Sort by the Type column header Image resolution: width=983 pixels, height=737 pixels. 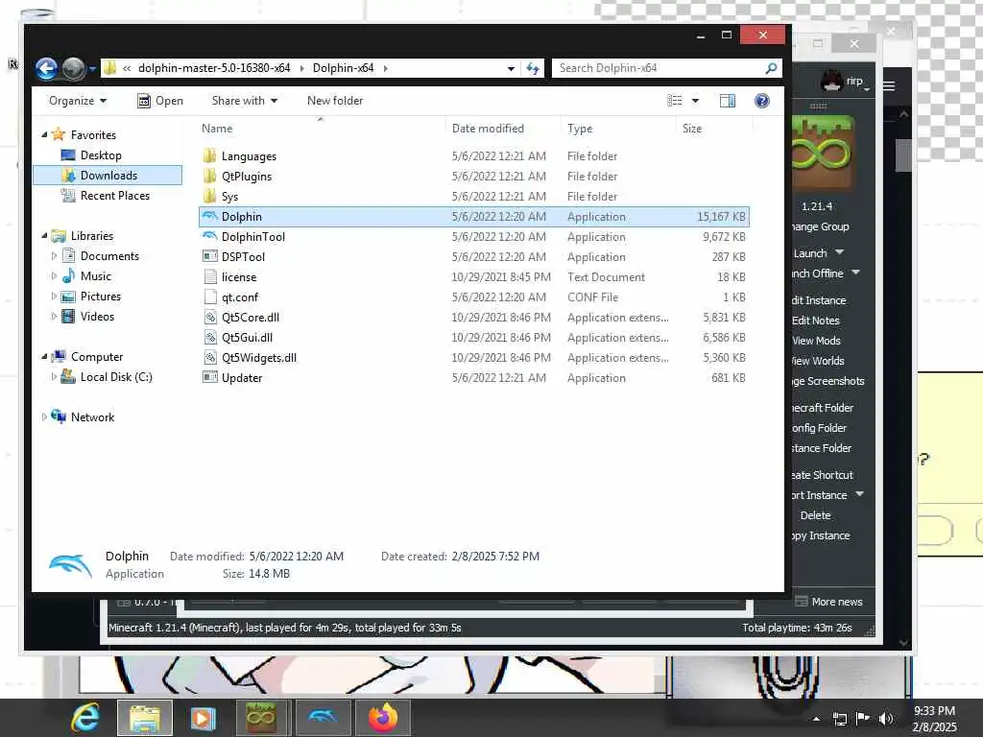[580, 129]
